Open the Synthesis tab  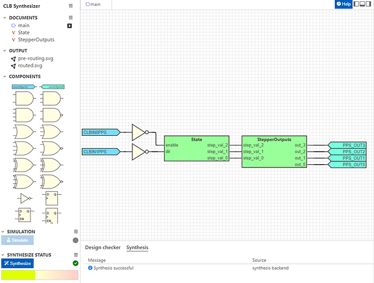point(137,247)
